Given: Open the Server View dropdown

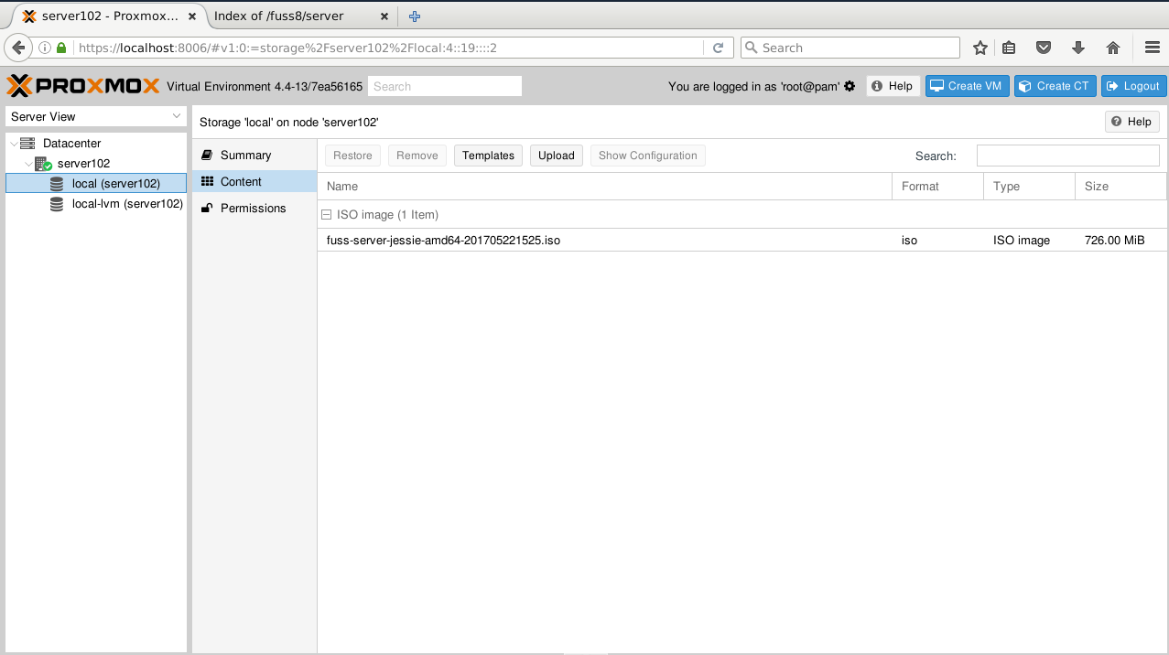Looking at the screenshot, I should pos(96,116).
